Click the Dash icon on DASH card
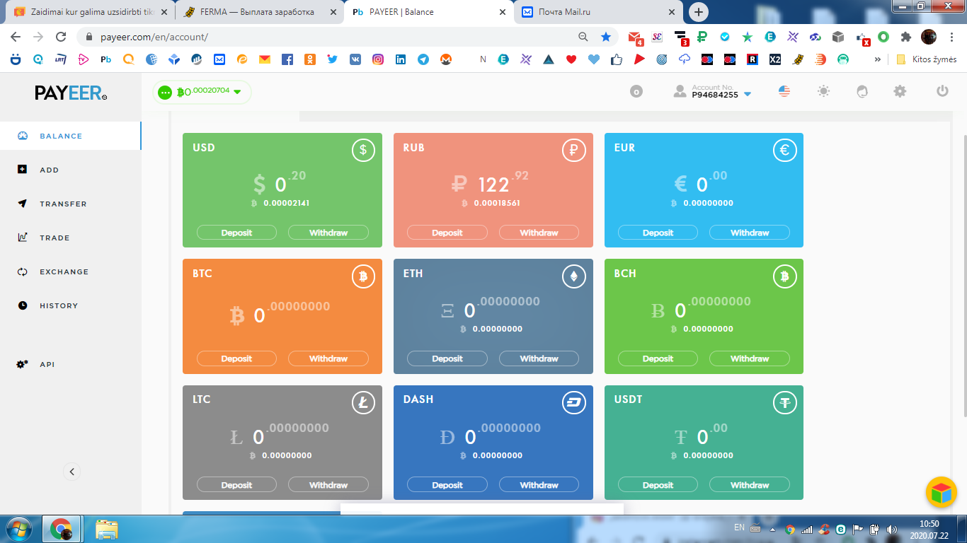The height and width of the screenshot is (543, 967). 574,403
